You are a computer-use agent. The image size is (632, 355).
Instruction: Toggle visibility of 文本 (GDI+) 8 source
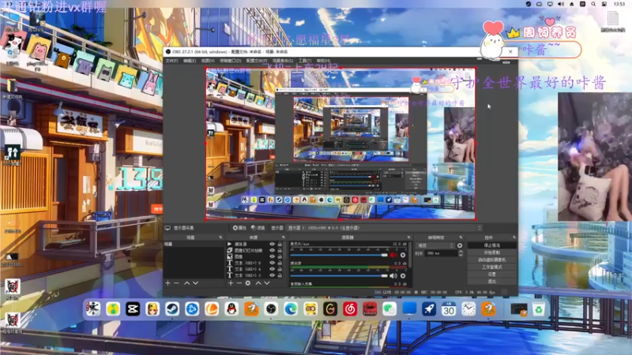coord(272,263)
